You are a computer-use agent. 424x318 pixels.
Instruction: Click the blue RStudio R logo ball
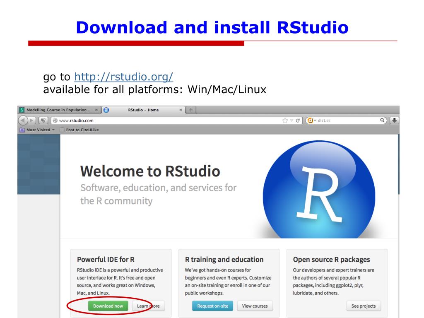(x=319, y=189)
